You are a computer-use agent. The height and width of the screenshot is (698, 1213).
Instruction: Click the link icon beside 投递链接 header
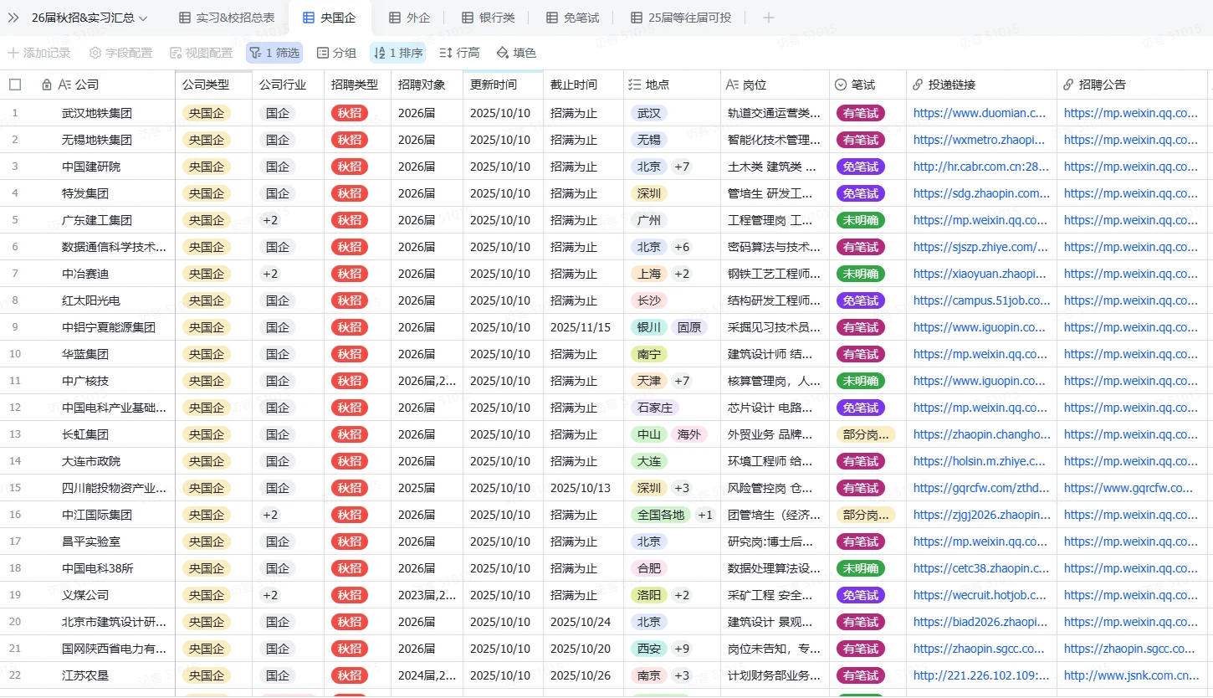click(x=918, y=85)
